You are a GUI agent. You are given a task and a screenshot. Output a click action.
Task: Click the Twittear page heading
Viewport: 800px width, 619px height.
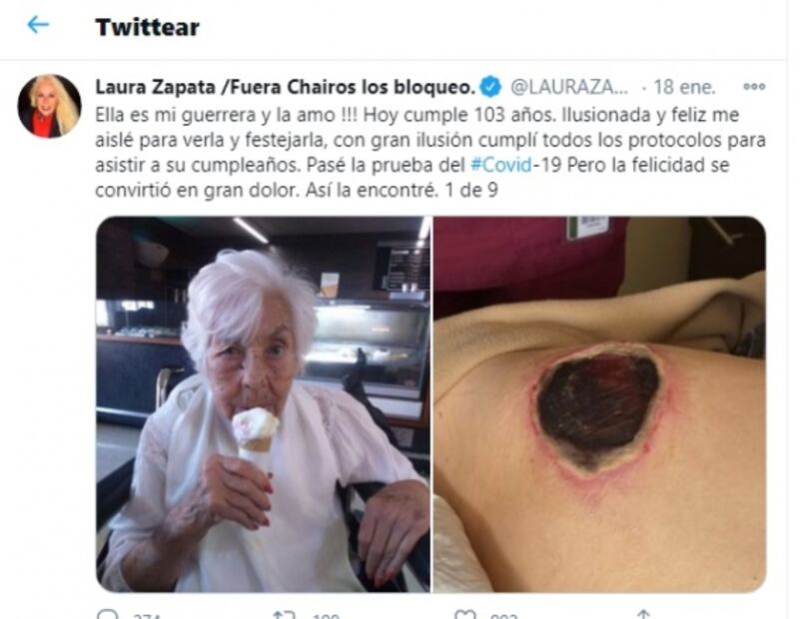tap(148, 27)
